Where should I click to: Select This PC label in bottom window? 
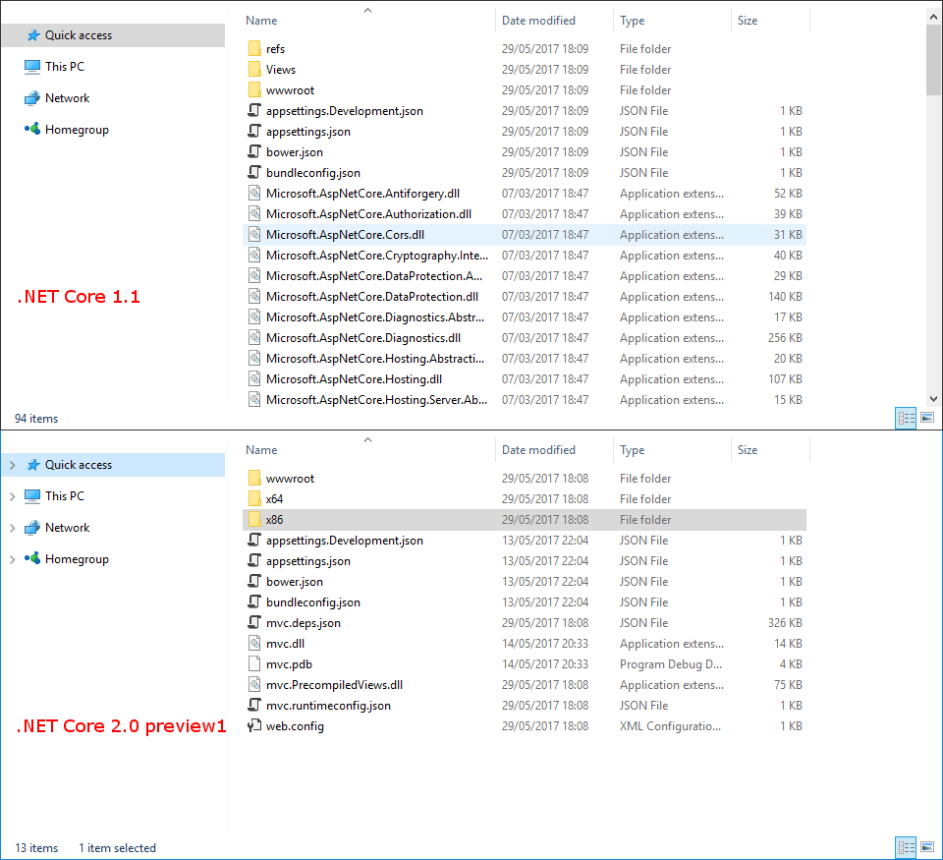coord(65,496)
